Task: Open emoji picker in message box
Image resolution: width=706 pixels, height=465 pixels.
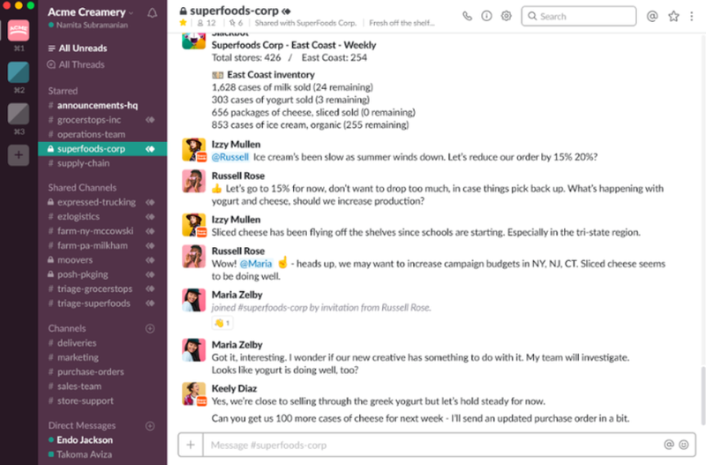Action: [x=683, y=445]
